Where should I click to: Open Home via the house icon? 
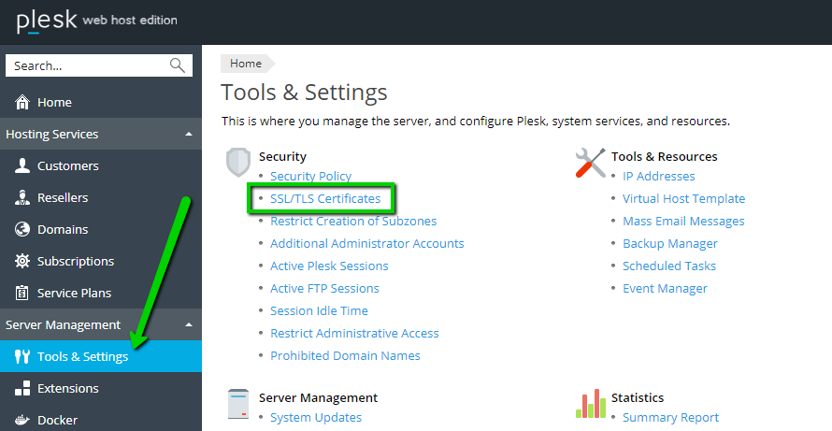22,103
